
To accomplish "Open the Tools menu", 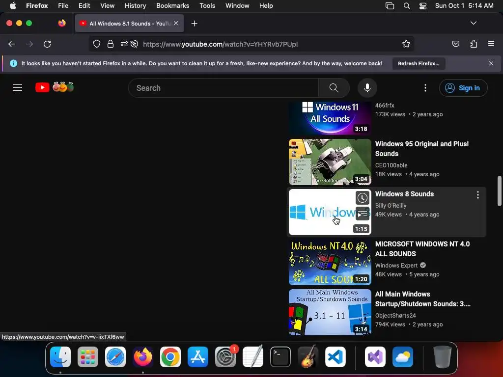I will point(207,6).
